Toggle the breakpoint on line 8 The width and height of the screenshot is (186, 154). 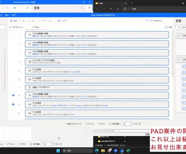click(x=13, y=95)
